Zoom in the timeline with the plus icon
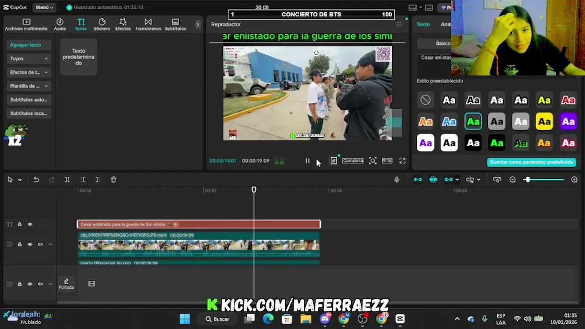The image size is (585, 329). tap(574, 180)
